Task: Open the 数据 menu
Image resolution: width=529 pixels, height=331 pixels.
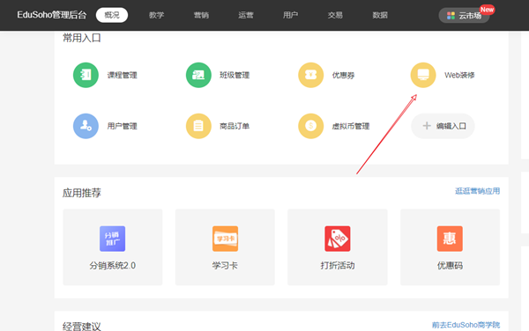Action: (380, 15)
